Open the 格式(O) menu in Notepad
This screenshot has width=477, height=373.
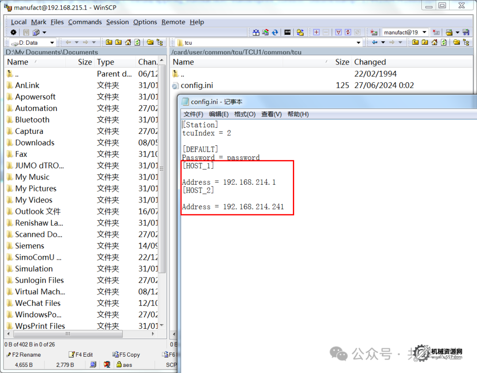coord(245,114)
